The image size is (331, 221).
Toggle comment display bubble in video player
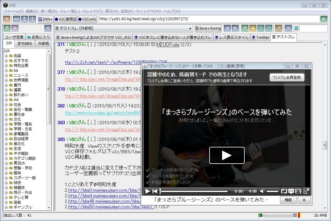coord(291,191)
